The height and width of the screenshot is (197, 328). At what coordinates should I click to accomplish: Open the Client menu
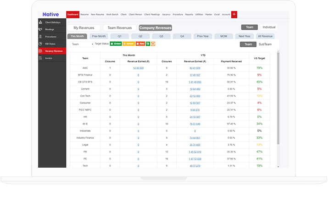click(x=123, y=14)
